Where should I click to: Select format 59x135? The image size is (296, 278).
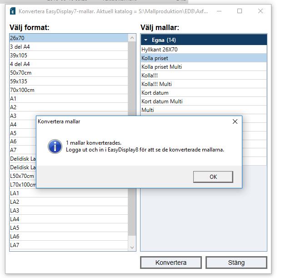[x=69, y=81]
